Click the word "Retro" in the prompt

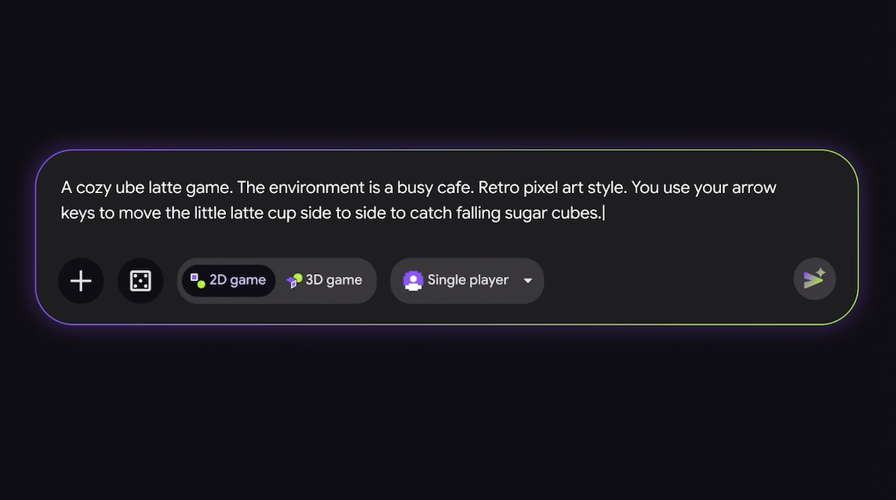[x=497, y=188]
